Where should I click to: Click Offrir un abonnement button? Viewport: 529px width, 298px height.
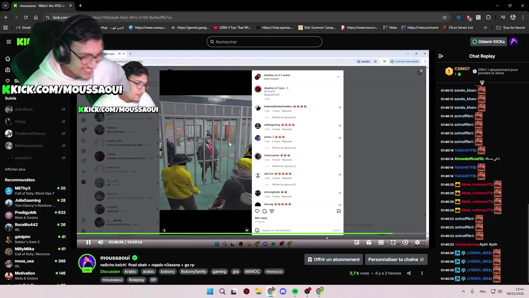pos(333,260)
